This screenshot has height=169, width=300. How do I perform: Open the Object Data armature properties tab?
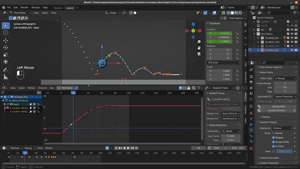point(251,131)
